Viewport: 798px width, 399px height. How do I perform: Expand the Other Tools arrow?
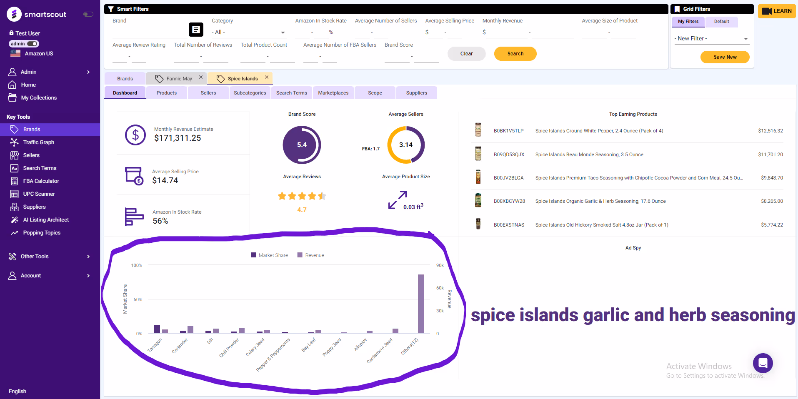(x=88, y=257)
